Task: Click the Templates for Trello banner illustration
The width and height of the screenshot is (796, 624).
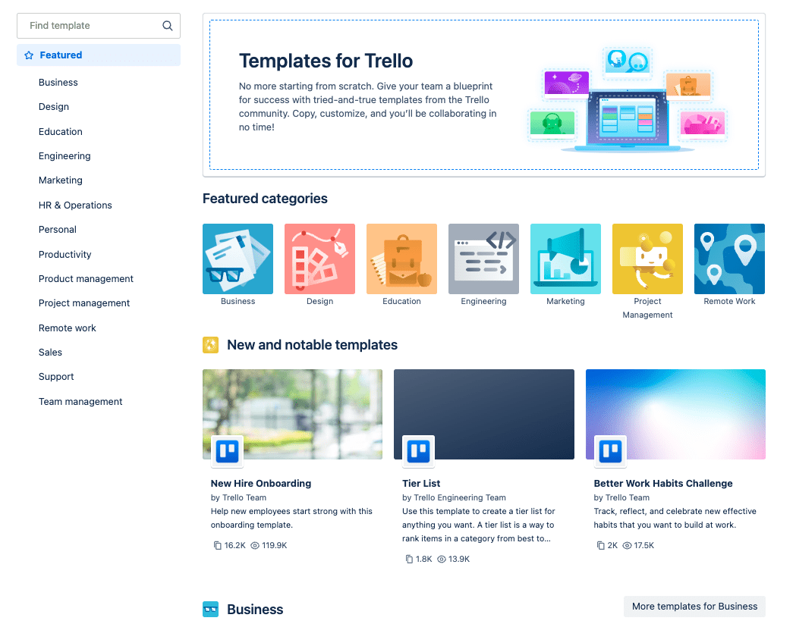Action: click(x=628, y=99)
